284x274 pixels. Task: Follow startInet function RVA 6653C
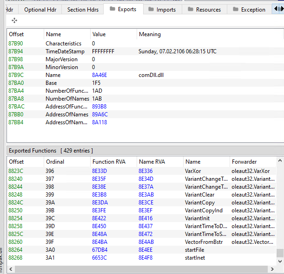[x=99, y=258]
